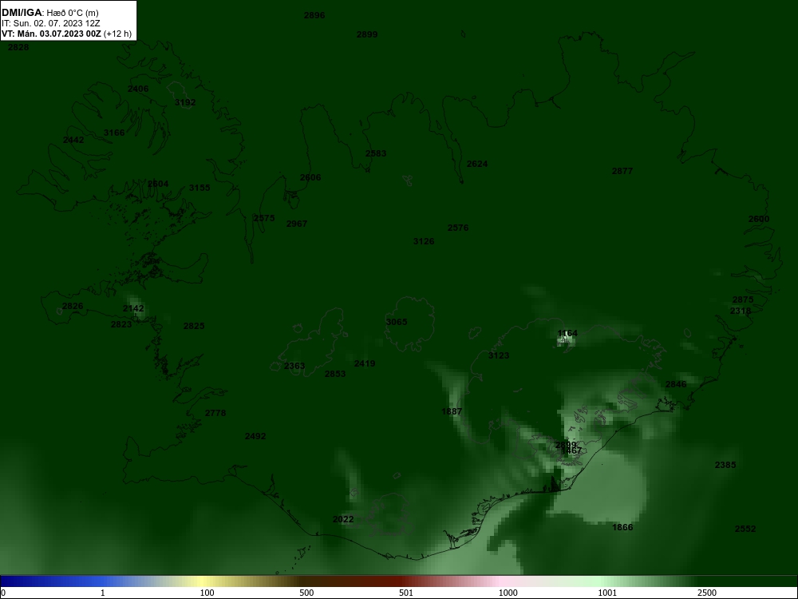This screenshot has width=798, height=599.
Task: Click the map value 2846
Action: point(677,385)
